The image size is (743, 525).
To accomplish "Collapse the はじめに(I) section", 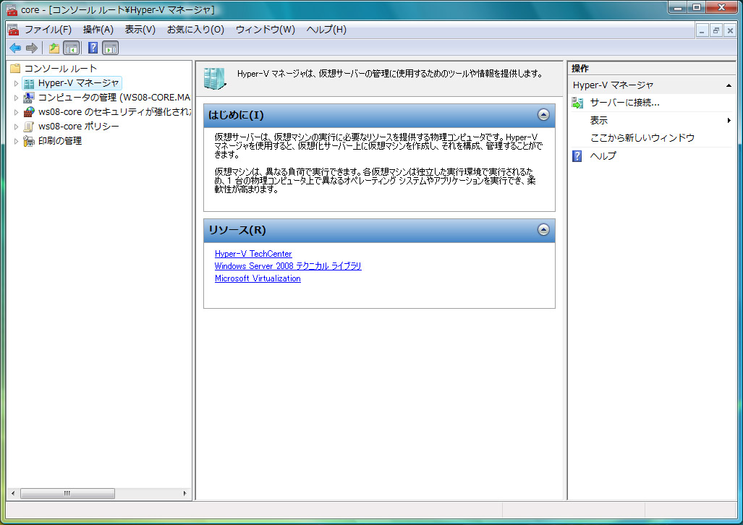I will (x=543, y=115).
